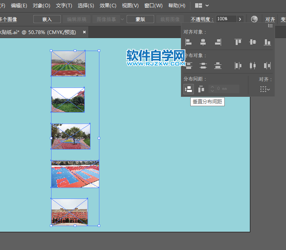Click the 蒙版 mask button

[140, 19]
